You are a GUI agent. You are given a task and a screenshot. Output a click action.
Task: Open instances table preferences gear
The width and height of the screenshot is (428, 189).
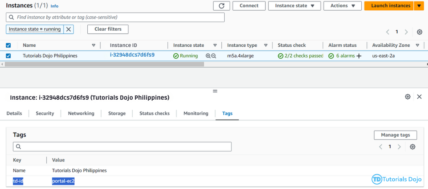(419, 32)
